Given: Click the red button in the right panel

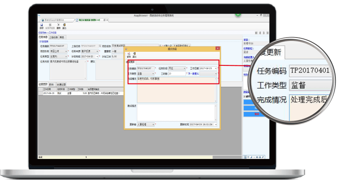Looking at the screenshot, I should [256, 113].
